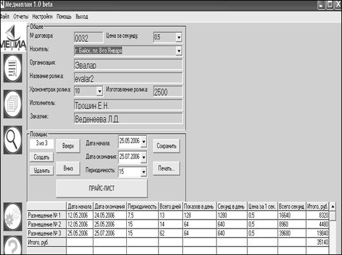
Task: Open the Дата начала date picker
Action: click(144, 142)
